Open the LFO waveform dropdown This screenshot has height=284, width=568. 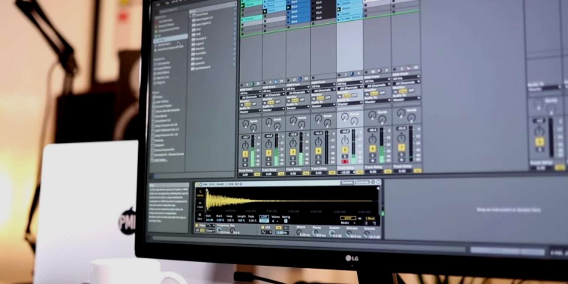tap(266, 232)
